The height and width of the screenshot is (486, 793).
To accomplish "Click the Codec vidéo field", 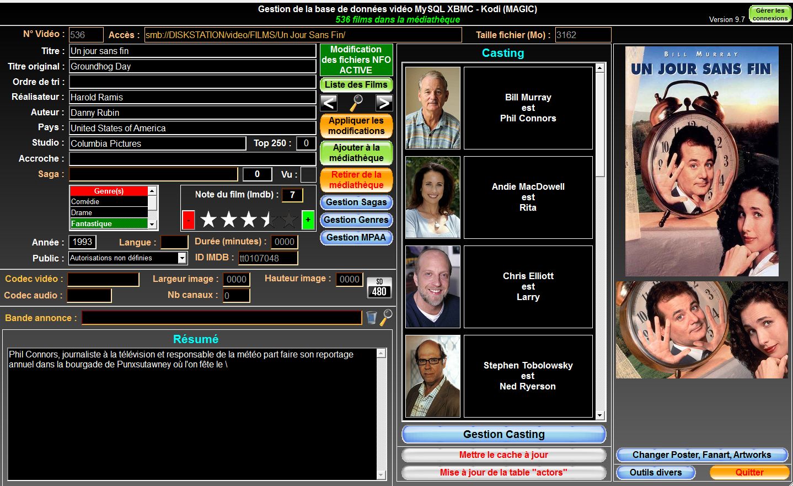I will (x=103, y=279).
